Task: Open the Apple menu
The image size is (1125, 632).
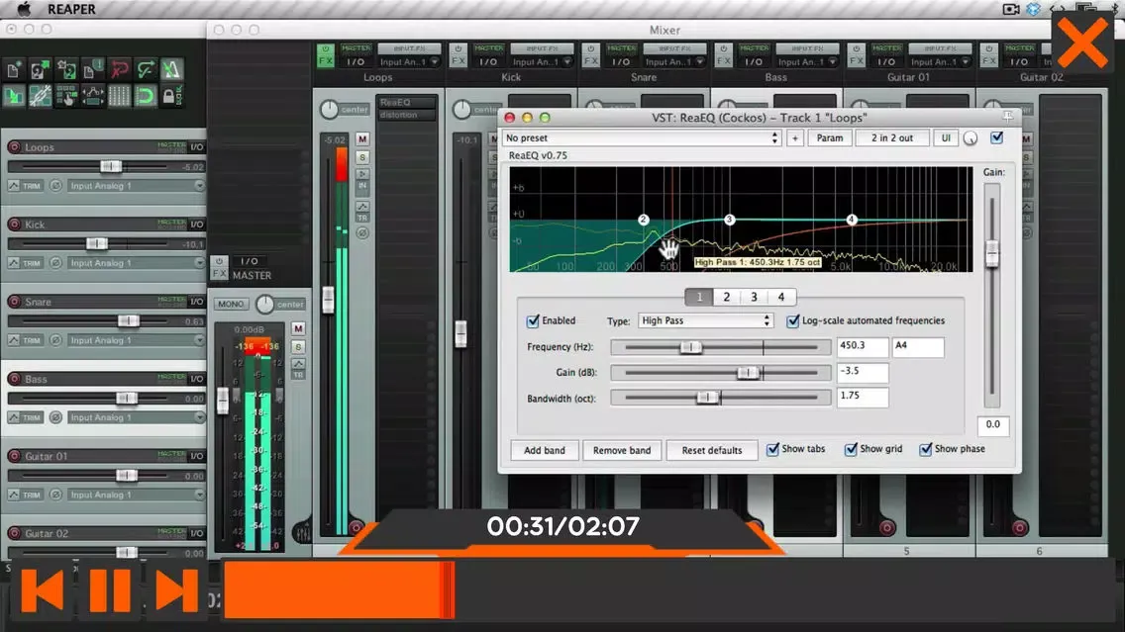Action: tap(24, 9)
